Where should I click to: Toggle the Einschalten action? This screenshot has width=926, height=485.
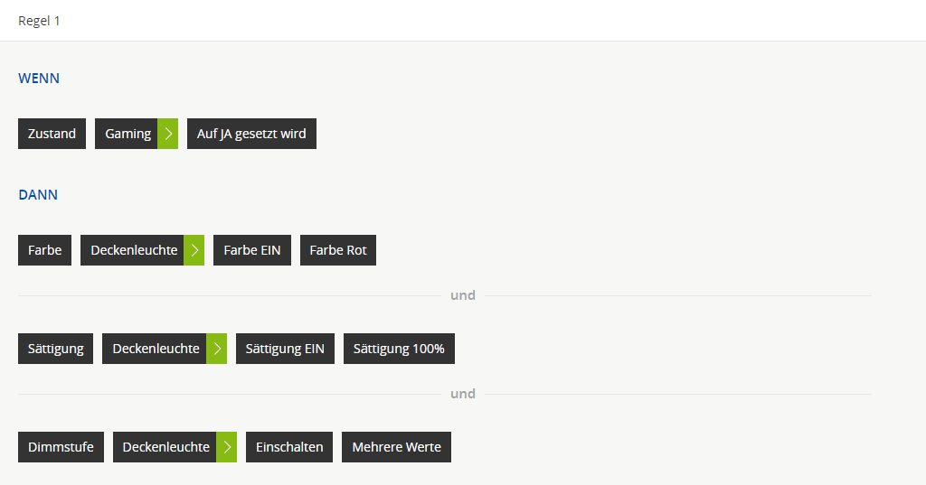(289, 447)
